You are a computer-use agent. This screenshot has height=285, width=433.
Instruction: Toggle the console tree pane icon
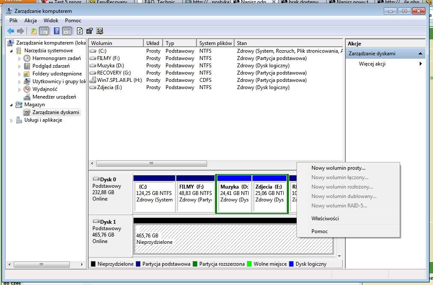pos(44,31)
